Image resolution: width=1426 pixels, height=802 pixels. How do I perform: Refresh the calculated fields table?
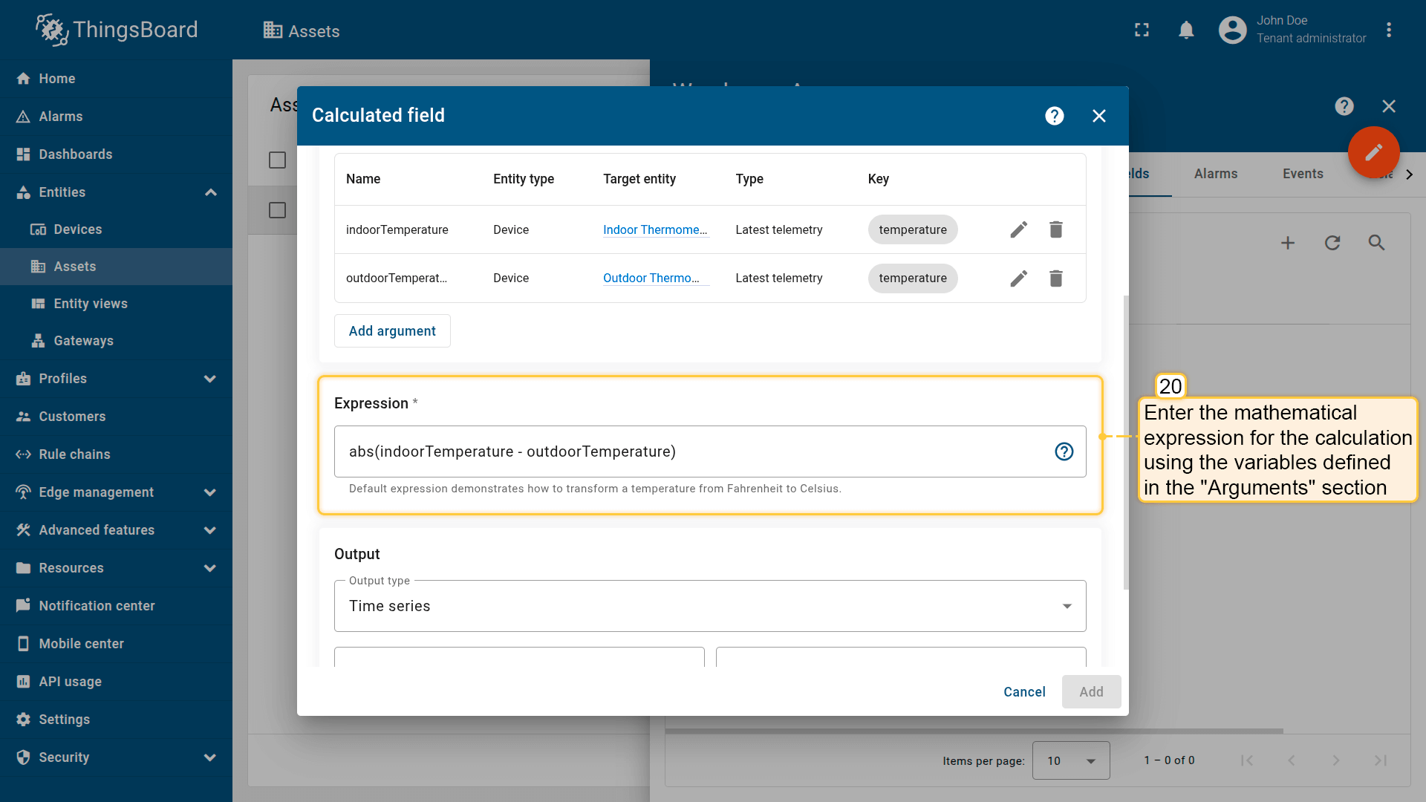1332,243
